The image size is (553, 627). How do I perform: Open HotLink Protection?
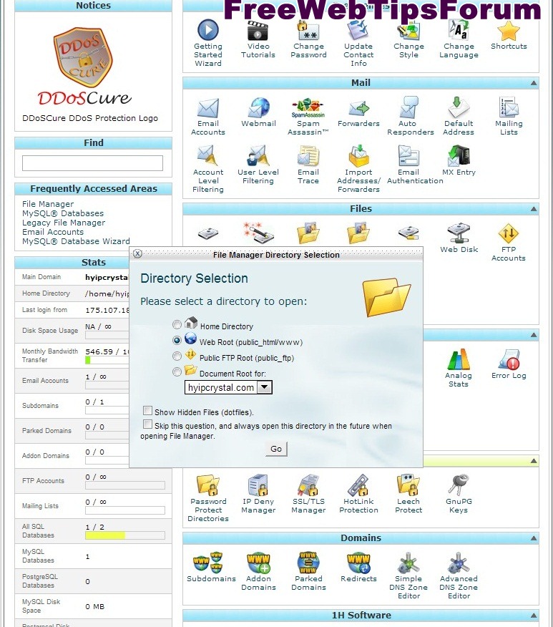click(358, 485)
